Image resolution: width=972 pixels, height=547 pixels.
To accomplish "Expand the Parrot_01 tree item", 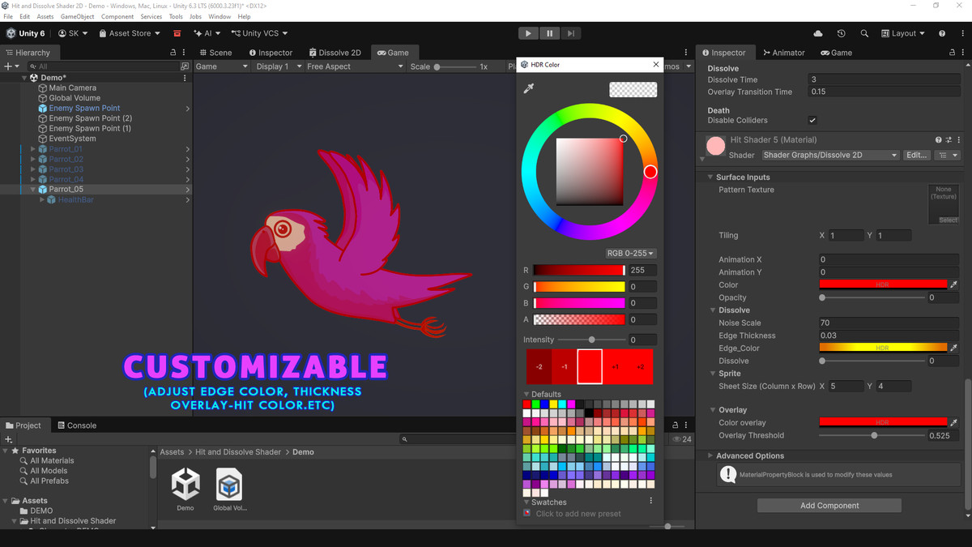I will coord(33,149).
